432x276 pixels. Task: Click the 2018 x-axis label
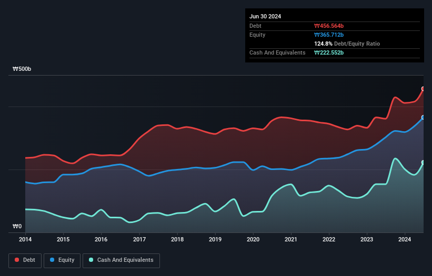click(x=177, y=239)
